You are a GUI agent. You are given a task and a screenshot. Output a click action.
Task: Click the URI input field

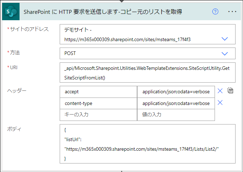point(147,73)
